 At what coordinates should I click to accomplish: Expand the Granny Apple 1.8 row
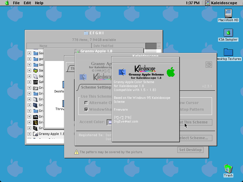(x=29, y=134)
